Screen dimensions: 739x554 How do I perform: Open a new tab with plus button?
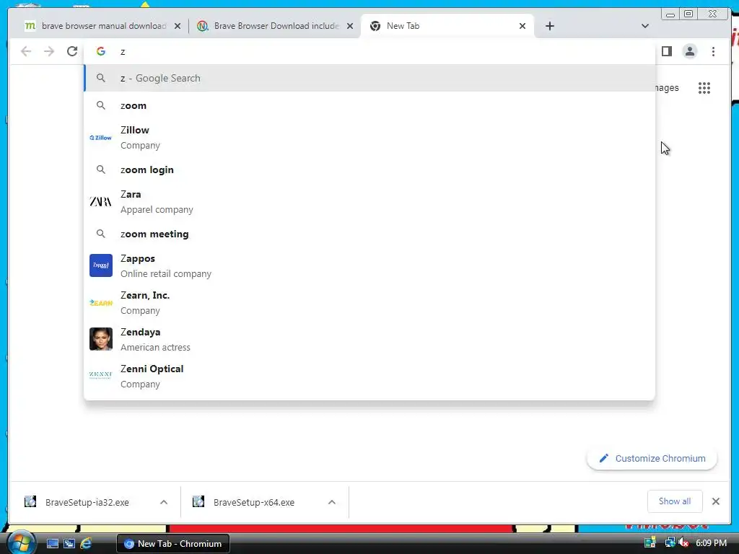pos(549,26)
